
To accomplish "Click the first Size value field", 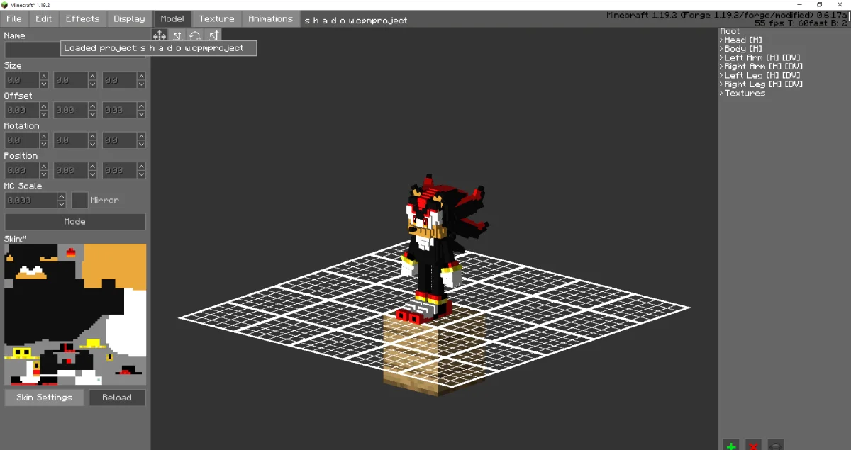I will 22,80.
